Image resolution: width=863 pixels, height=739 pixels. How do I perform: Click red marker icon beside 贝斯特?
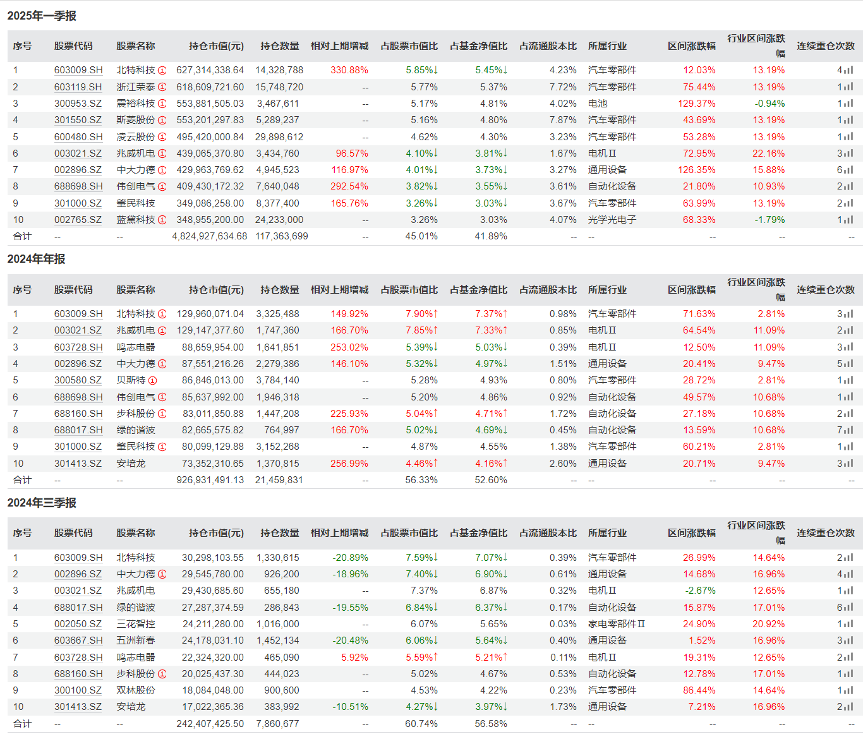pos(153,380)
